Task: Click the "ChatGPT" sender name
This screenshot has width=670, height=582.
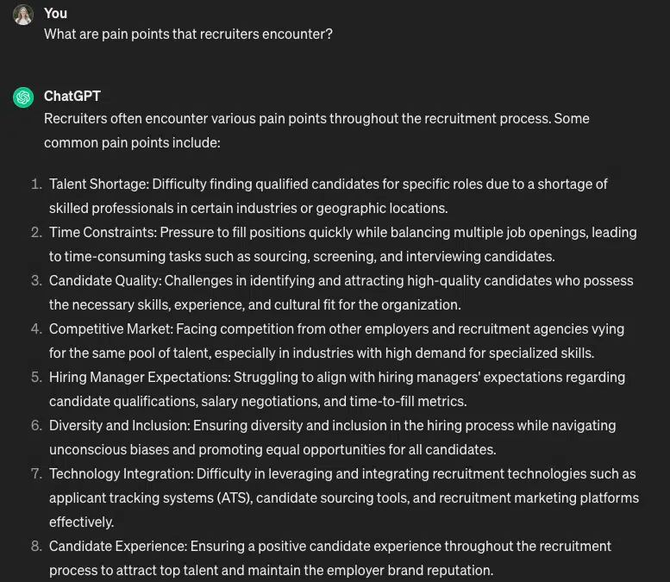Action: [72, 96]
